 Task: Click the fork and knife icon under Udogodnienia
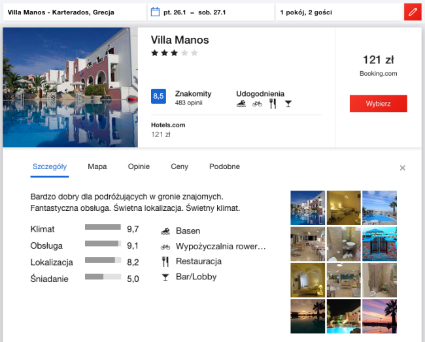click(273, 104)
